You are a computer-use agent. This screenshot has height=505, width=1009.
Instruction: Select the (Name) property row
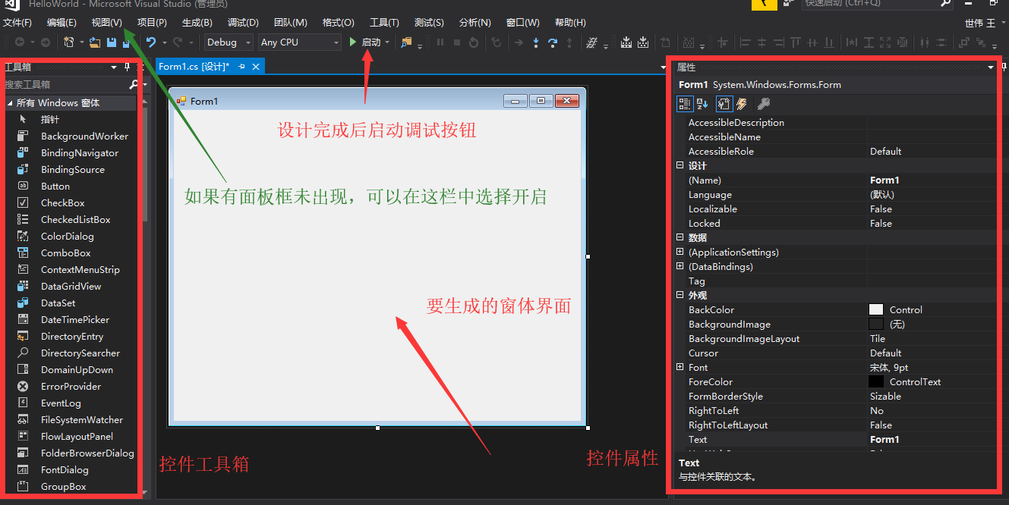(x=836, y=180)
